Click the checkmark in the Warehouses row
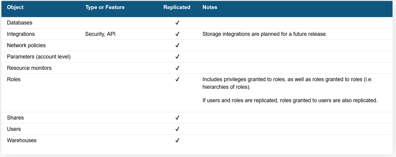The height and width of the screenshot is (157, 396). [x=177, y=140]
